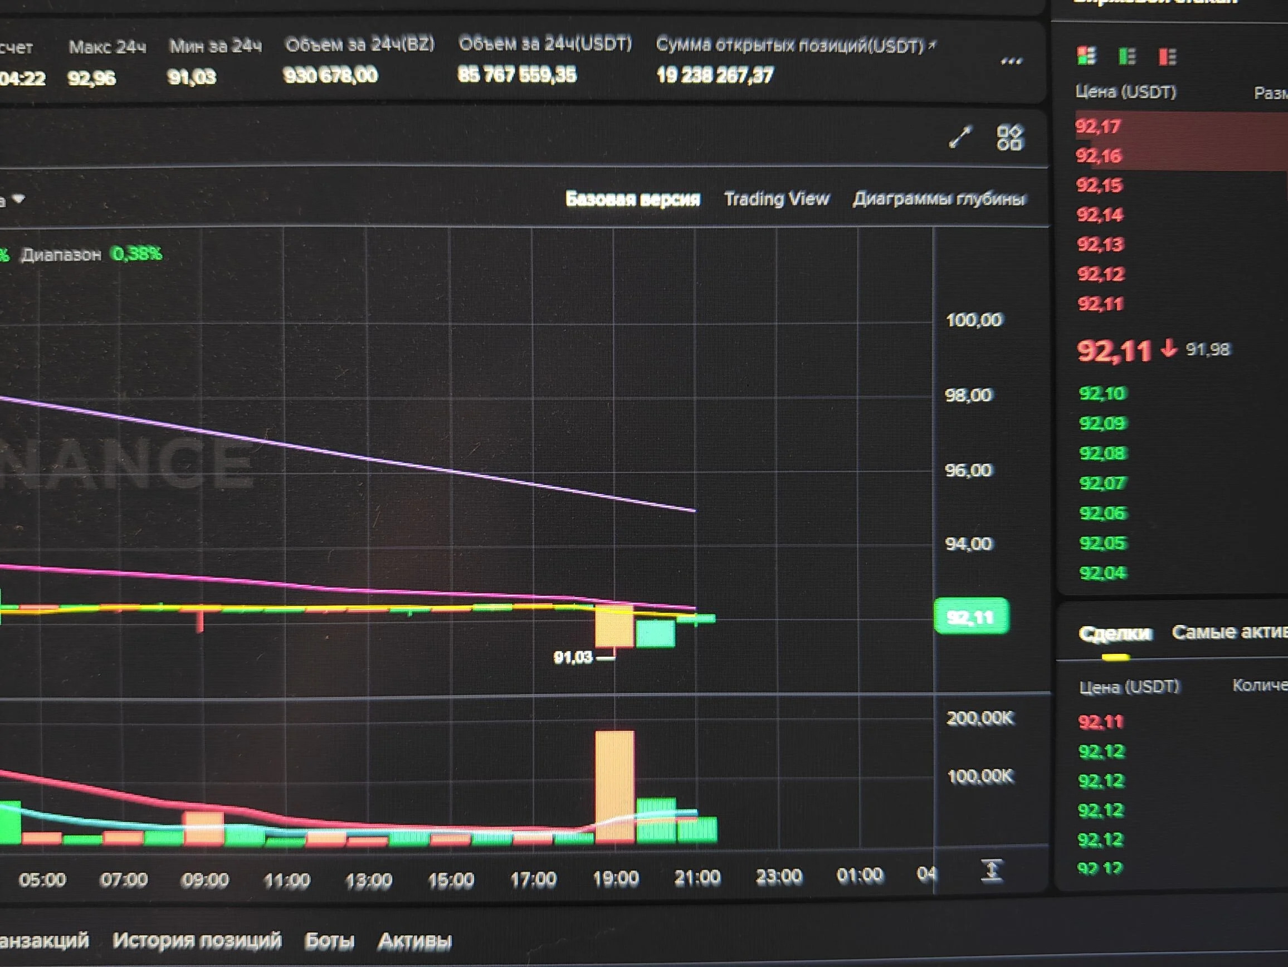Click the 91,03 low marker on chart
Image resolution: width=1288 pixels, height=967 pixels.
coord(573,657)
